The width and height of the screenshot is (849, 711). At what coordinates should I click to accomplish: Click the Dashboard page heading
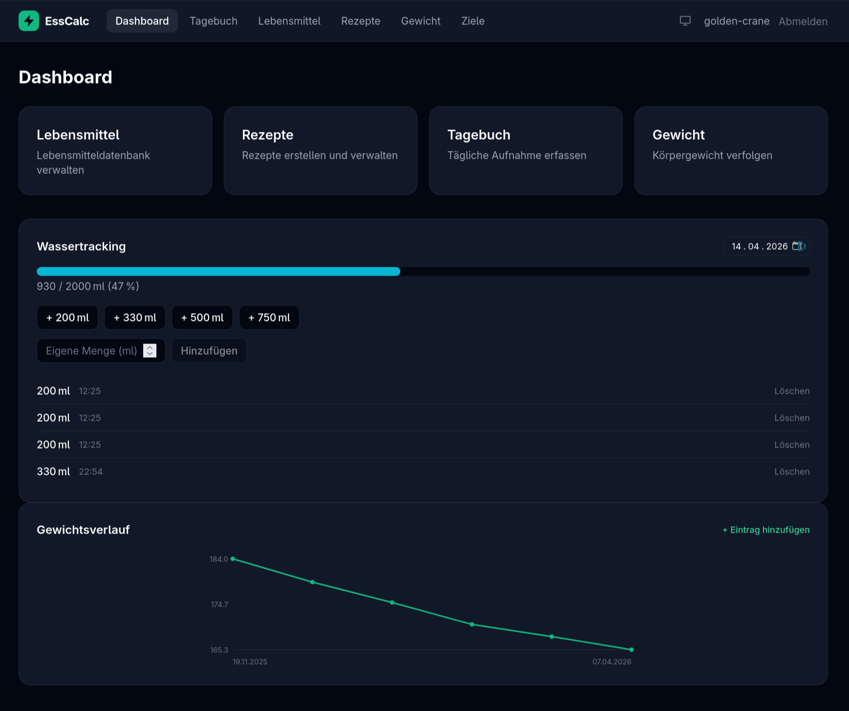pyautogui.click(x=65, y=77)
